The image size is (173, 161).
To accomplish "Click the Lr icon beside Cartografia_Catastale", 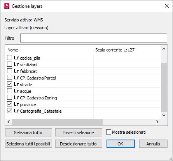I will point(16,111).
